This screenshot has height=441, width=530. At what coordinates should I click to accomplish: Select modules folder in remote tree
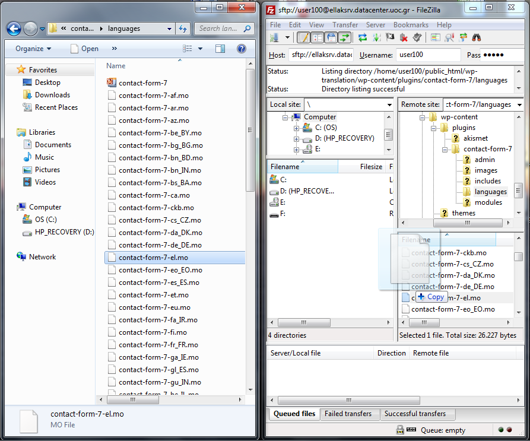coord(488,202)
